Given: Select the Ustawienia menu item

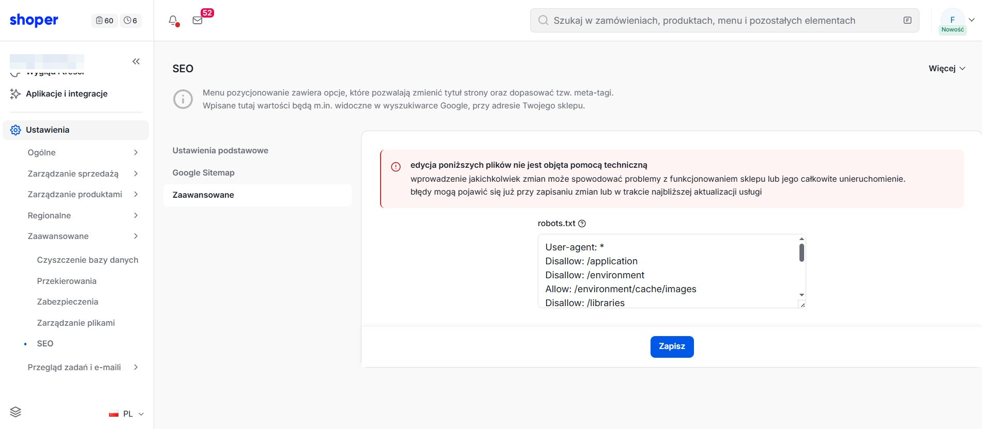Looking at the screenshot, I should coord(75,130).
